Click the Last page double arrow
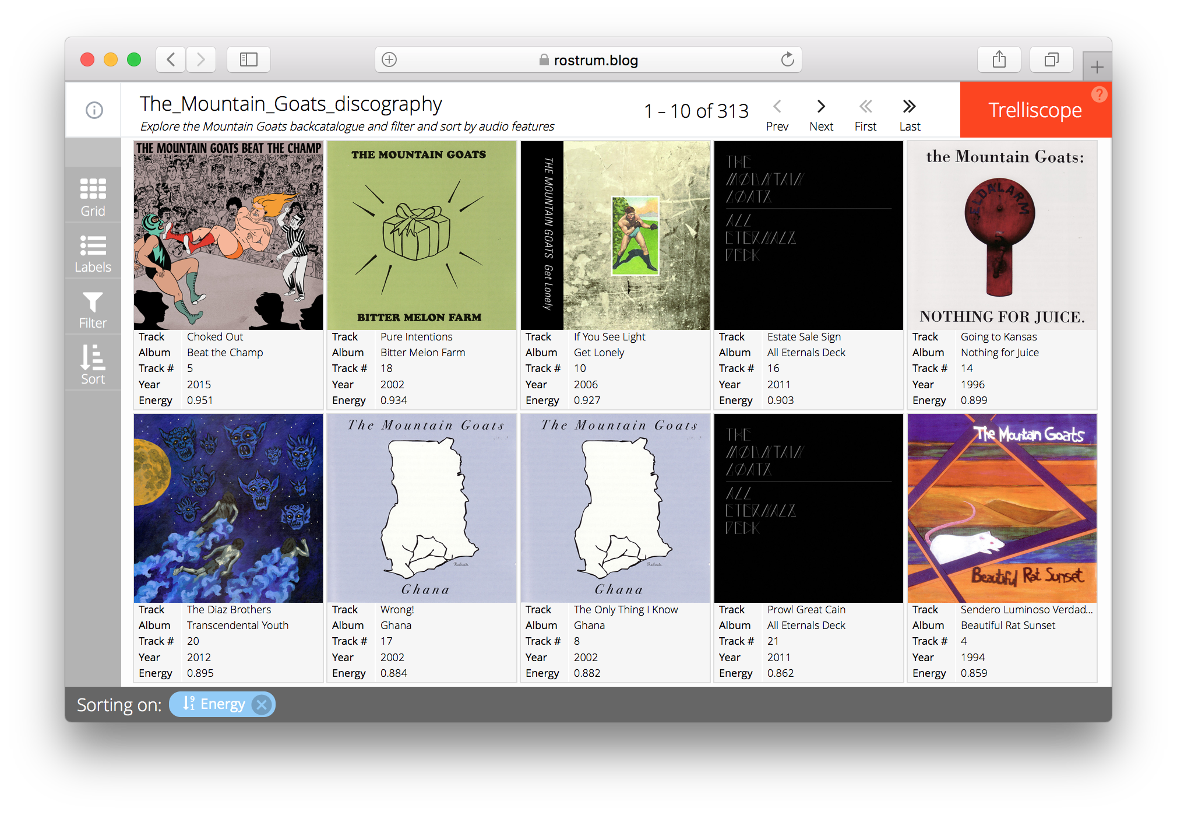Screen dimensions: 1177x815 [910, 108]
